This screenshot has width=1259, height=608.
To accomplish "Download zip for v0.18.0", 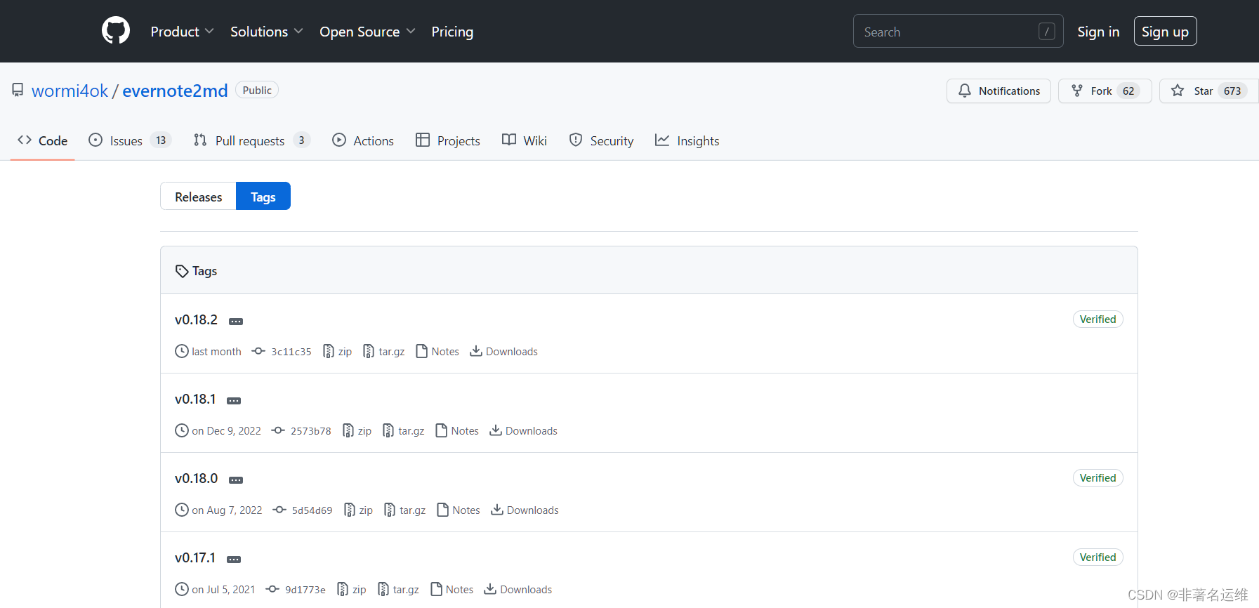I will tap(359, 510).
